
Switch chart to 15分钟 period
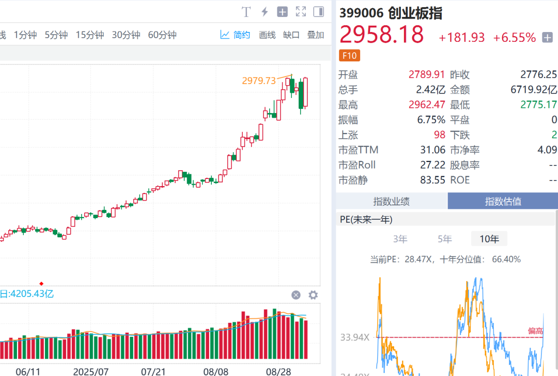coord(90,35)
